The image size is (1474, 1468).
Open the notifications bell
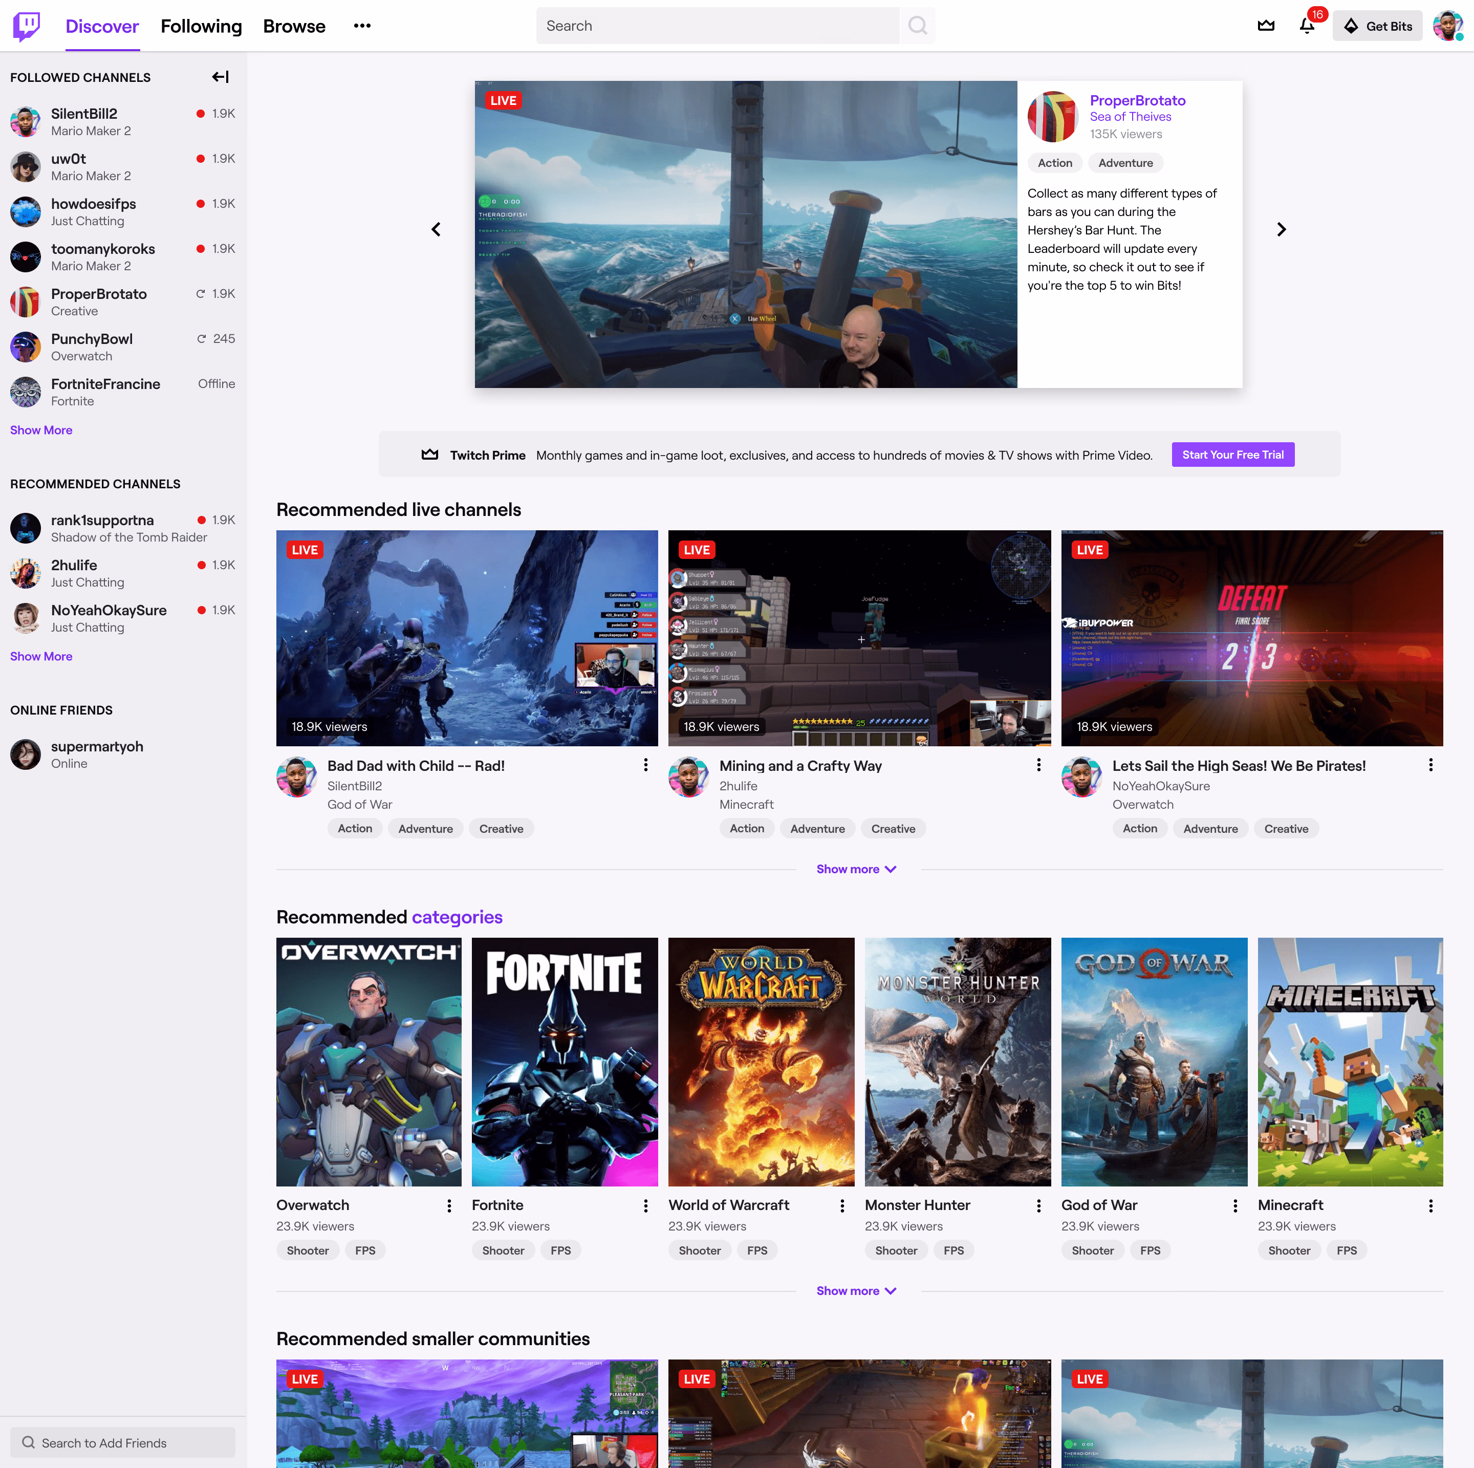click(x=1307, y=25)
